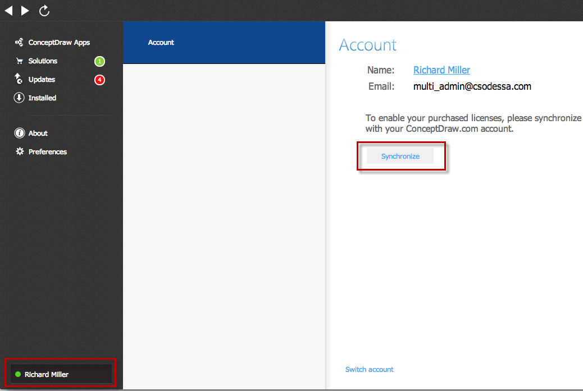
Task: Open the Richard Miller name link
Action: pyautogui.click(x=441, y=70)
